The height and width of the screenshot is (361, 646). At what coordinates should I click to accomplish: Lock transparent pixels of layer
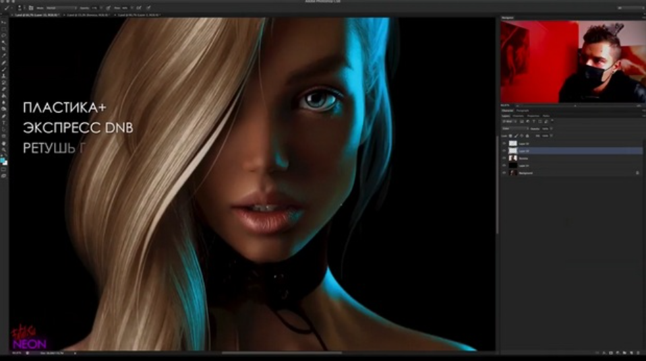point(510,136)
